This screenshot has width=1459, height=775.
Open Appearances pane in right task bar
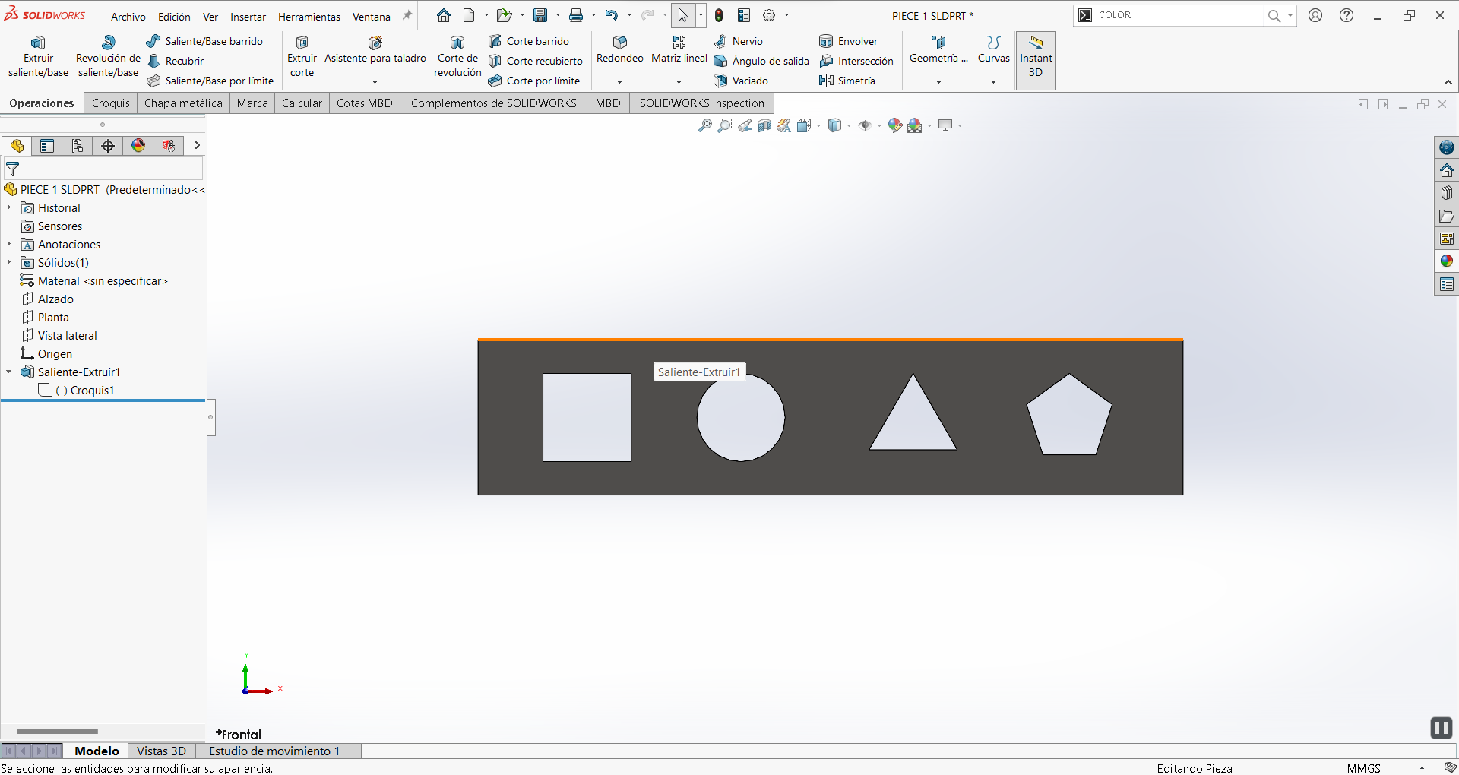tap(1447, 261)
